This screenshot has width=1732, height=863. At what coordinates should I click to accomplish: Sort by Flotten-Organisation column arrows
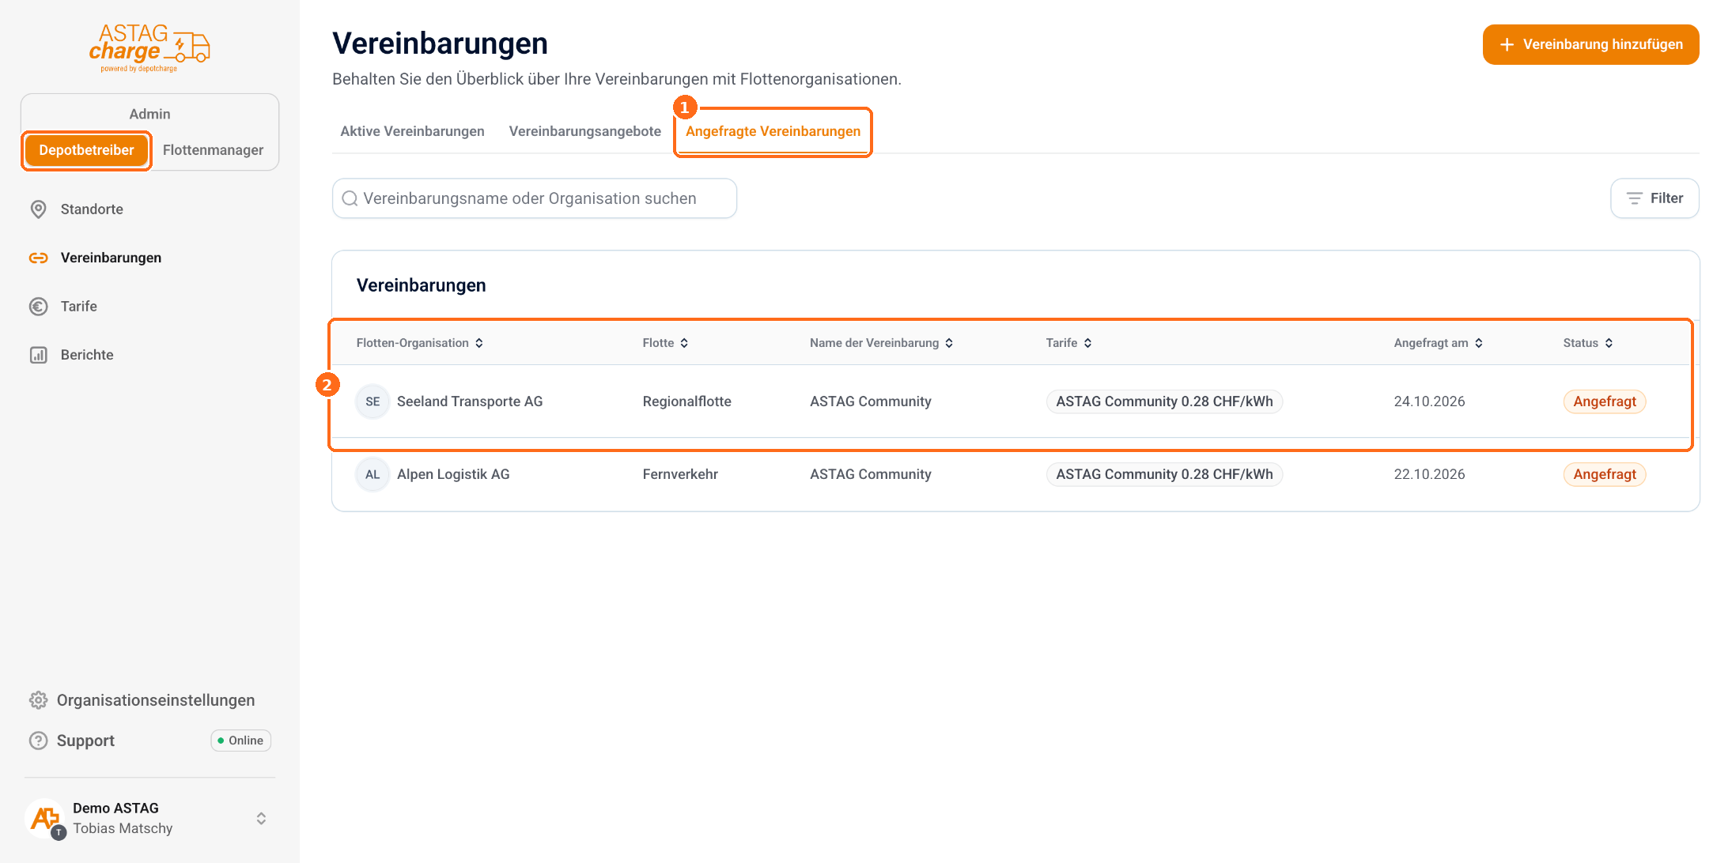pos(479,343)
